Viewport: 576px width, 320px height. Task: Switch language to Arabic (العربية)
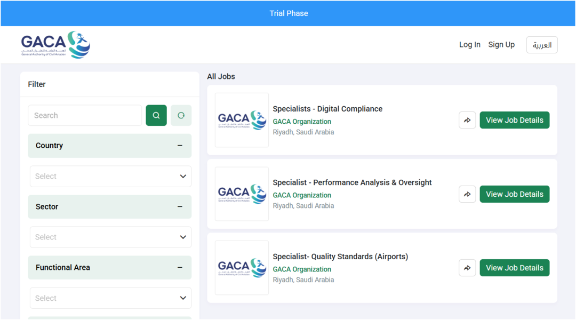542,45
